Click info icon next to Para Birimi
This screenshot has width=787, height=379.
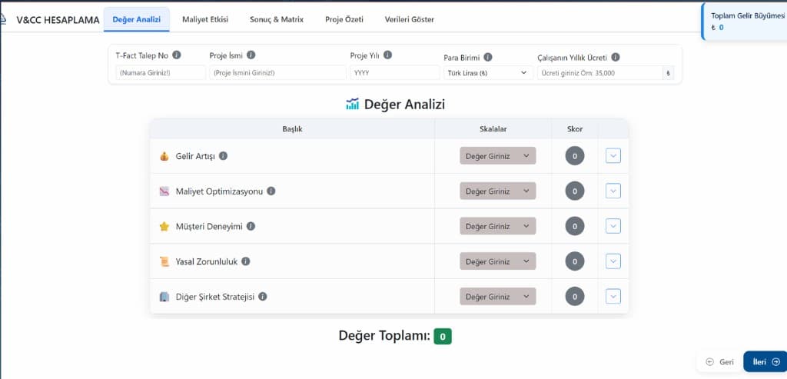pyautogui.click(x=487, y=57)
